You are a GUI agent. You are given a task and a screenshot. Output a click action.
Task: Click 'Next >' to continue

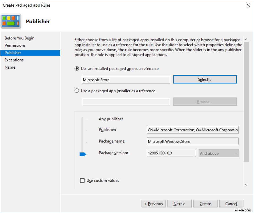(179, 203)
